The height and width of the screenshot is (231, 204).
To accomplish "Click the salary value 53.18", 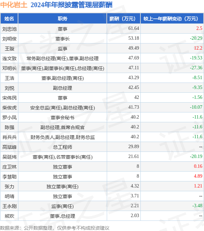I will (134, 38).
